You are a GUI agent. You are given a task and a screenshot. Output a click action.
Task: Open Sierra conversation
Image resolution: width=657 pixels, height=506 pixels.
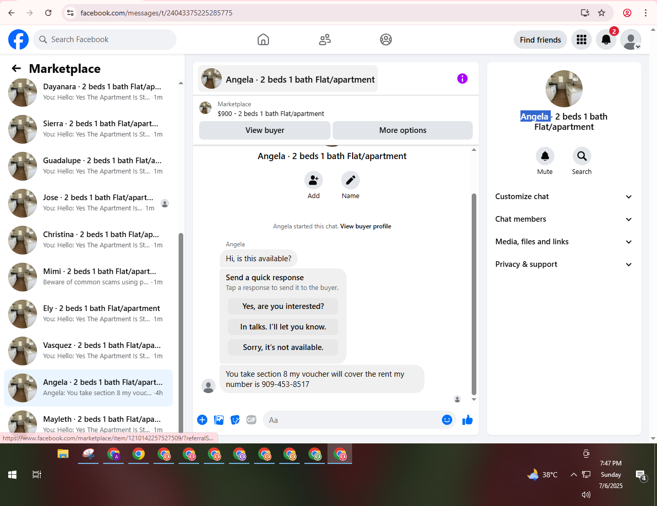click(x=88, y=129)
